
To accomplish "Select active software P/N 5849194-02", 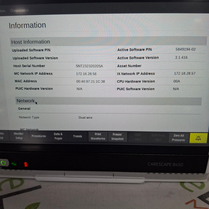I will pos(185,49).
